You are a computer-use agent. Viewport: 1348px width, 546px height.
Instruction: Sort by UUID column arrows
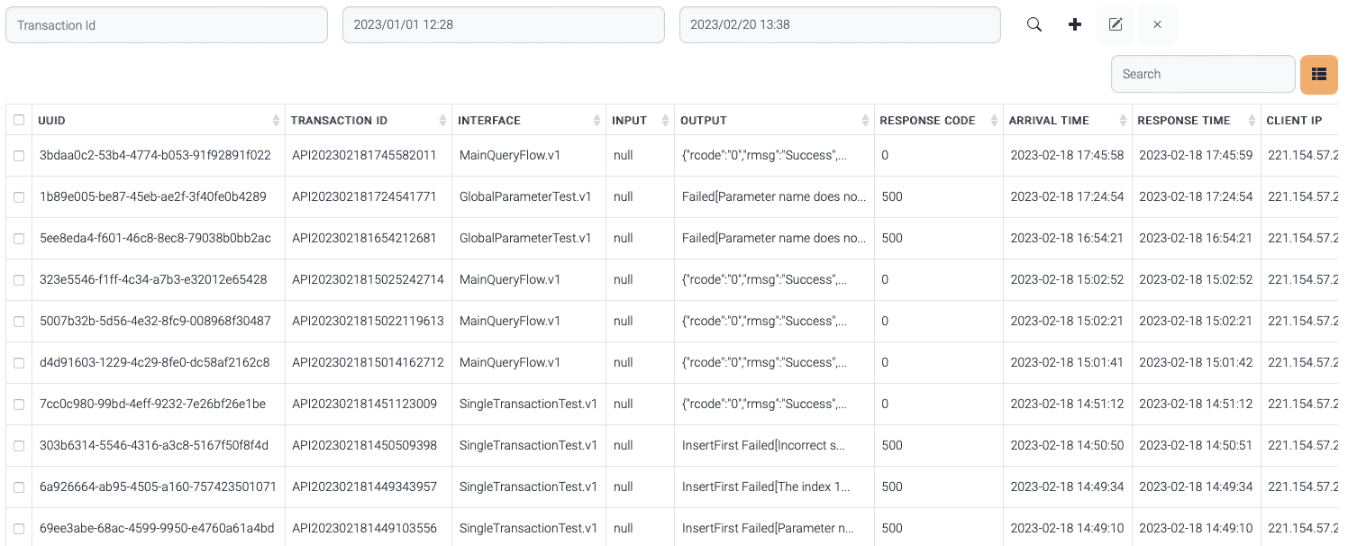click(276, 121)
